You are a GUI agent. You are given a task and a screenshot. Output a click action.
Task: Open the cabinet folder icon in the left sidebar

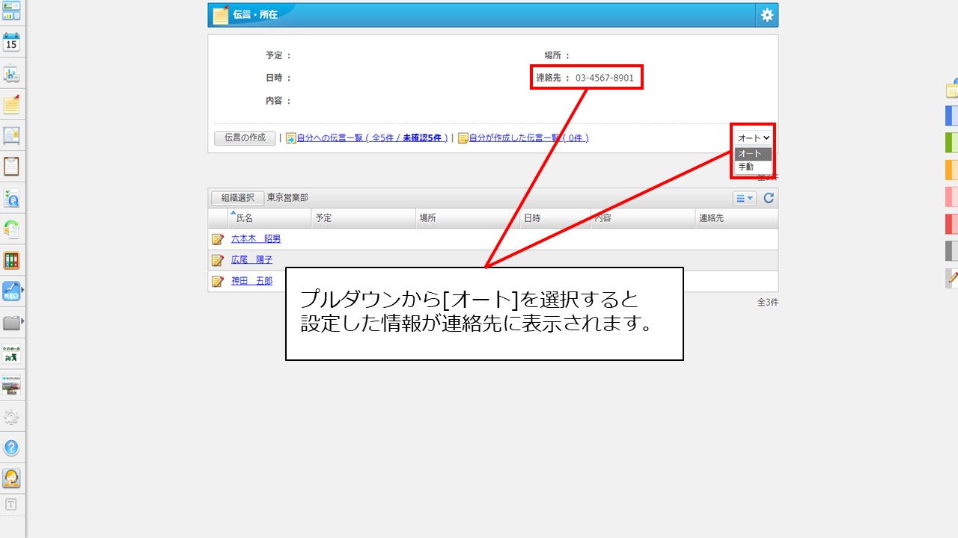tap(10, 322)
